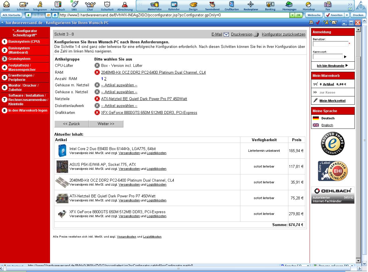Open the Druckversion link
Viewport: 368px width, 272px height.
point(241,34)
